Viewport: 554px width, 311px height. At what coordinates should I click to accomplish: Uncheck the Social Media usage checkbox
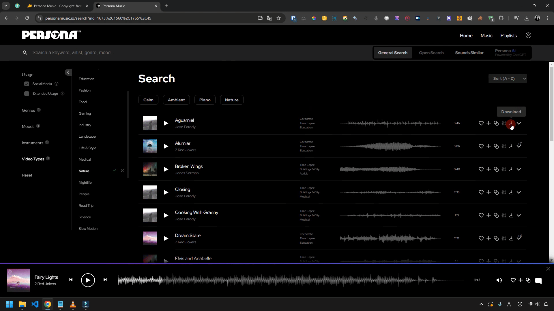pos(27,84)
